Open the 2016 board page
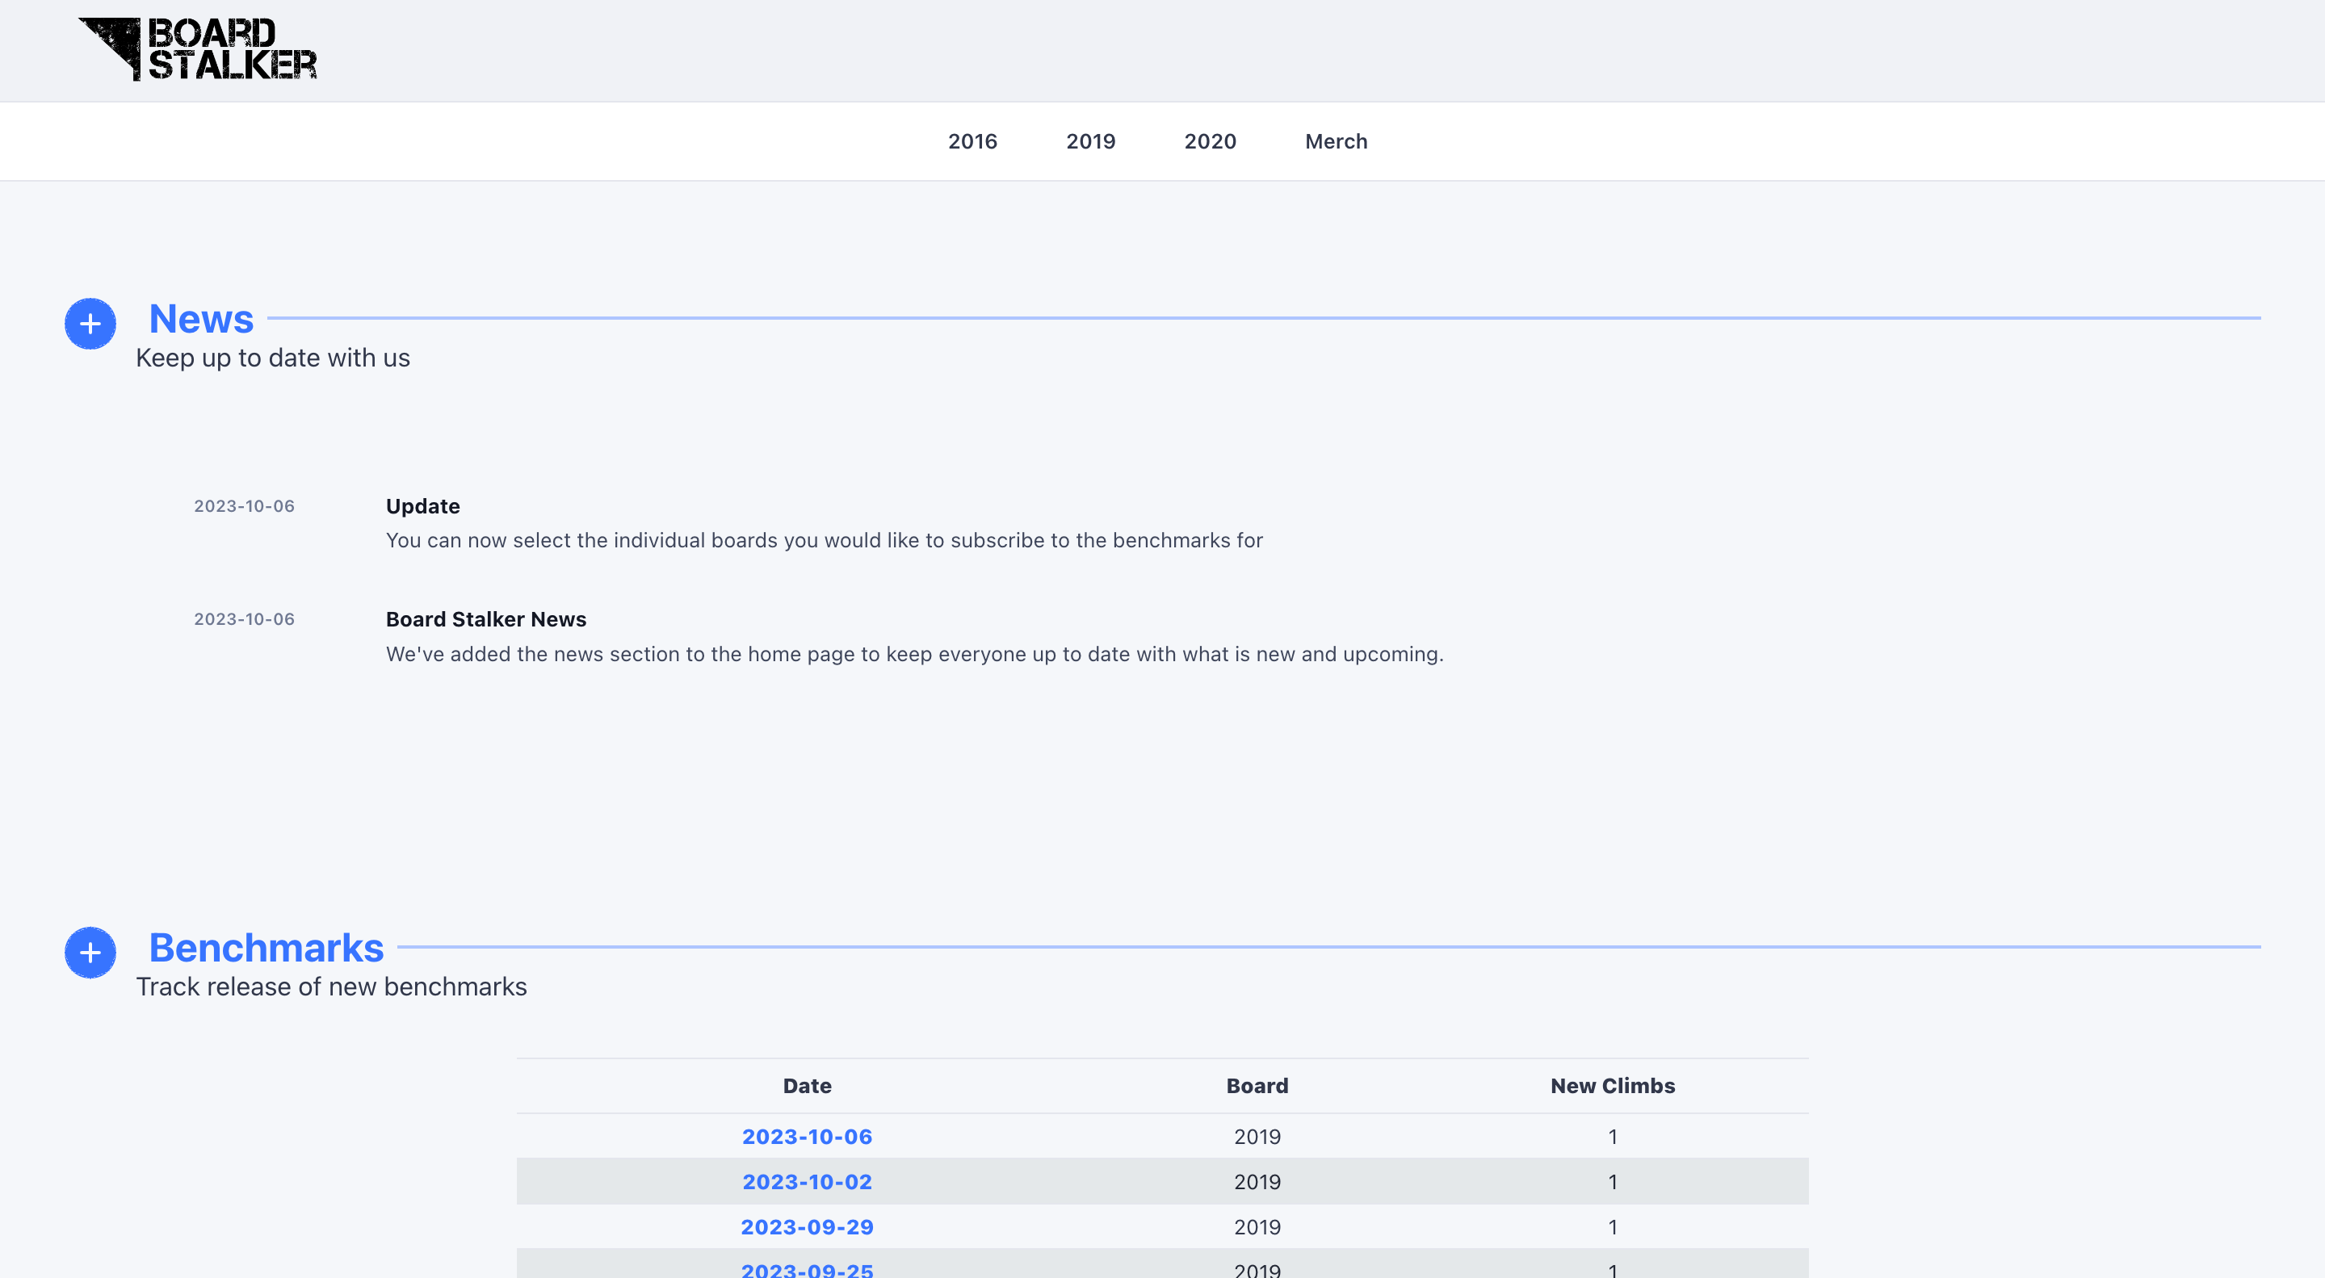Viewport: 2325px width, 1278px height. 972,140
